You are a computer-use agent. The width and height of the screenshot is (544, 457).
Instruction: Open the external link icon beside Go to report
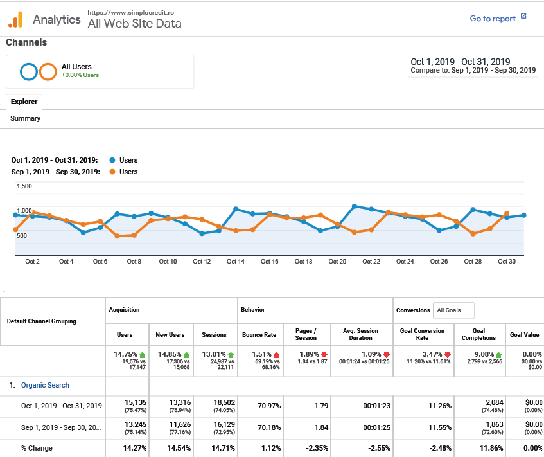tap(523, 18)
